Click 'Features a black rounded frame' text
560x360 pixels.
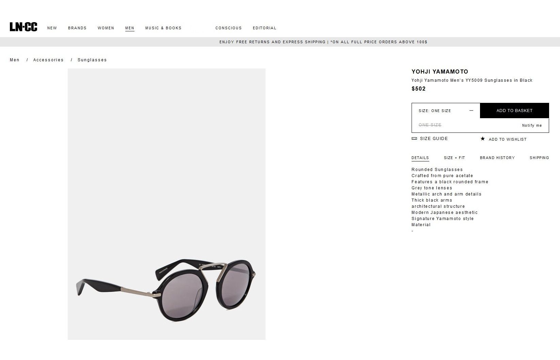450,182
